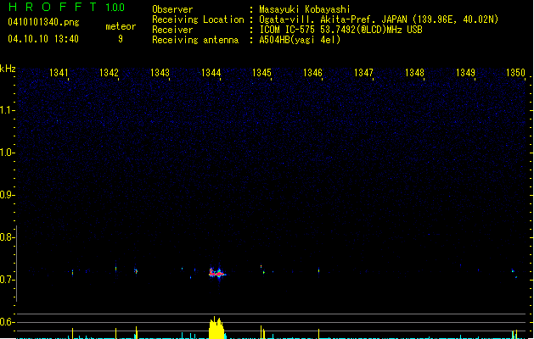Viewport: 534px width, 339px height.
Task: Click the HROFFT title text
Action: click(53, 8)
